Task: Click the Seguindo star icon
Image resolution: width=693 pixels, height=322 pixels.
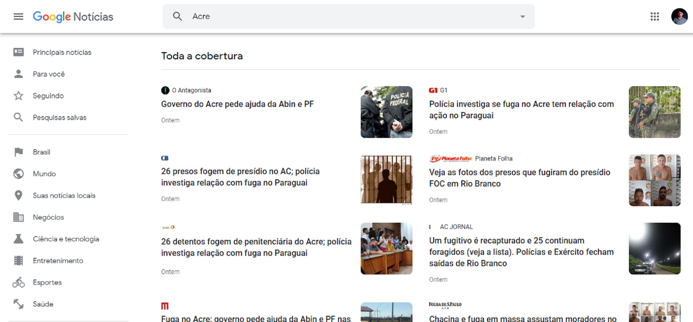Action: tap(19, 95)
